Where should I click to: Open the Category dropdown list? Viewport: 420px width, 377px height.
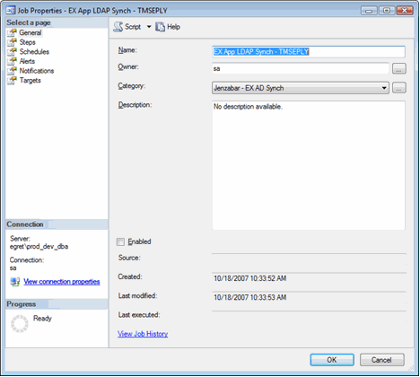(x=301, y=88)
